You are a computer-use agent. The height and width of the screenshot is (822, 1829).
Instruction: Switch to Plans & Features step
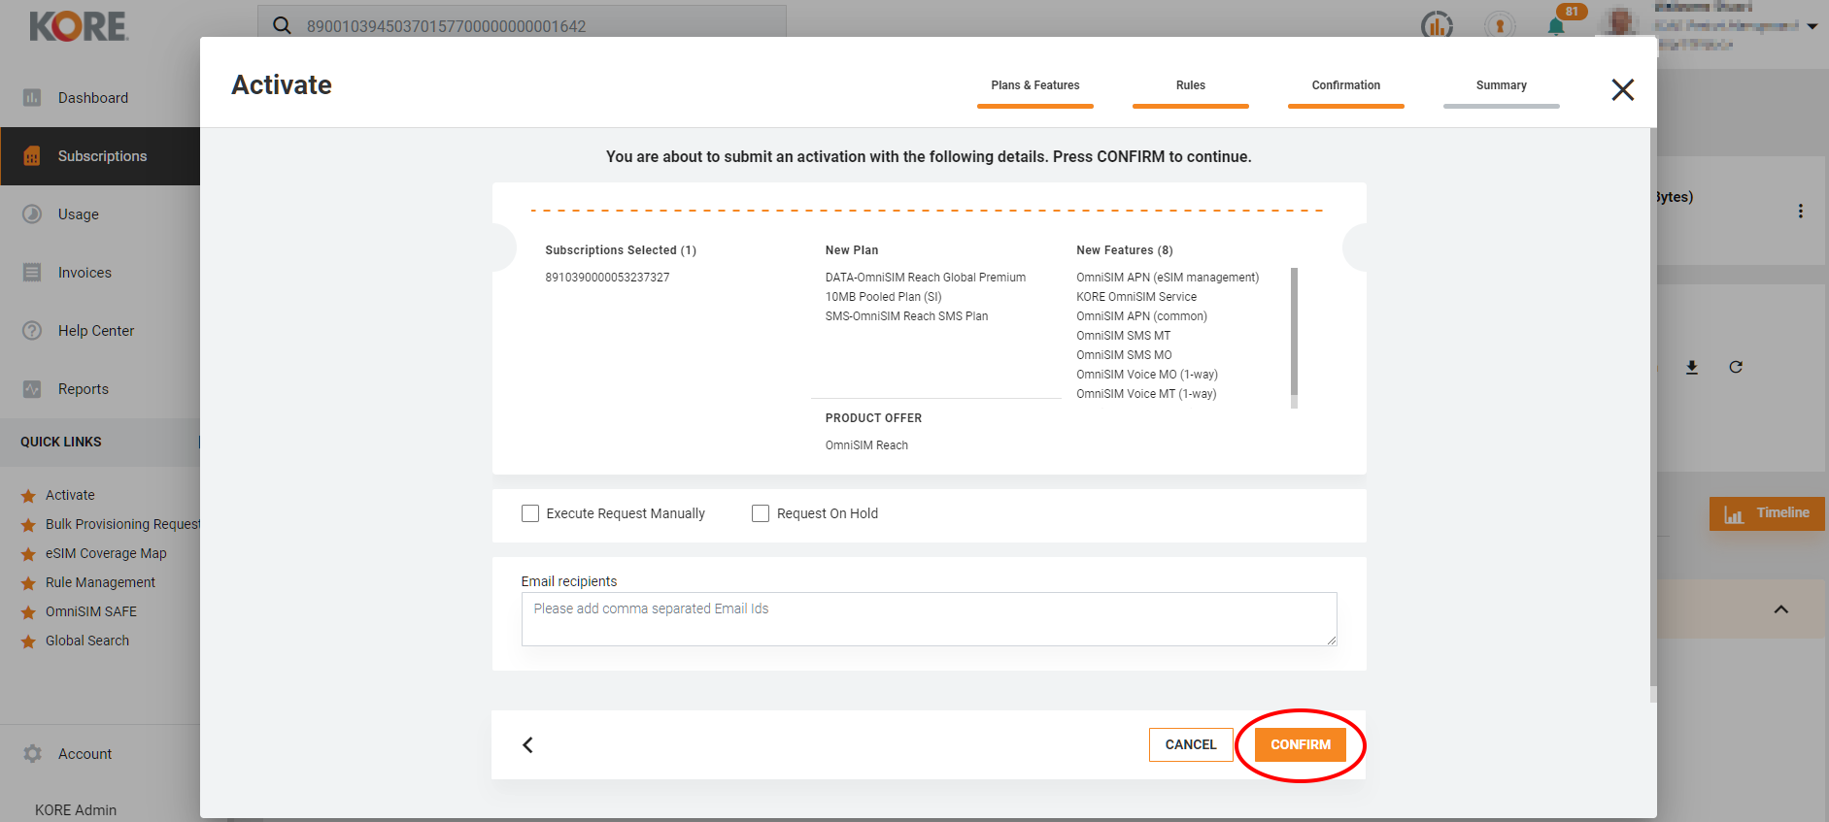(1034, 86)
